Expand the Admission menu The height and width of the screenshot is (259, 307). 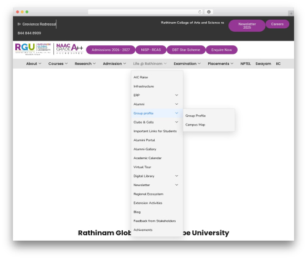(114, 64)
